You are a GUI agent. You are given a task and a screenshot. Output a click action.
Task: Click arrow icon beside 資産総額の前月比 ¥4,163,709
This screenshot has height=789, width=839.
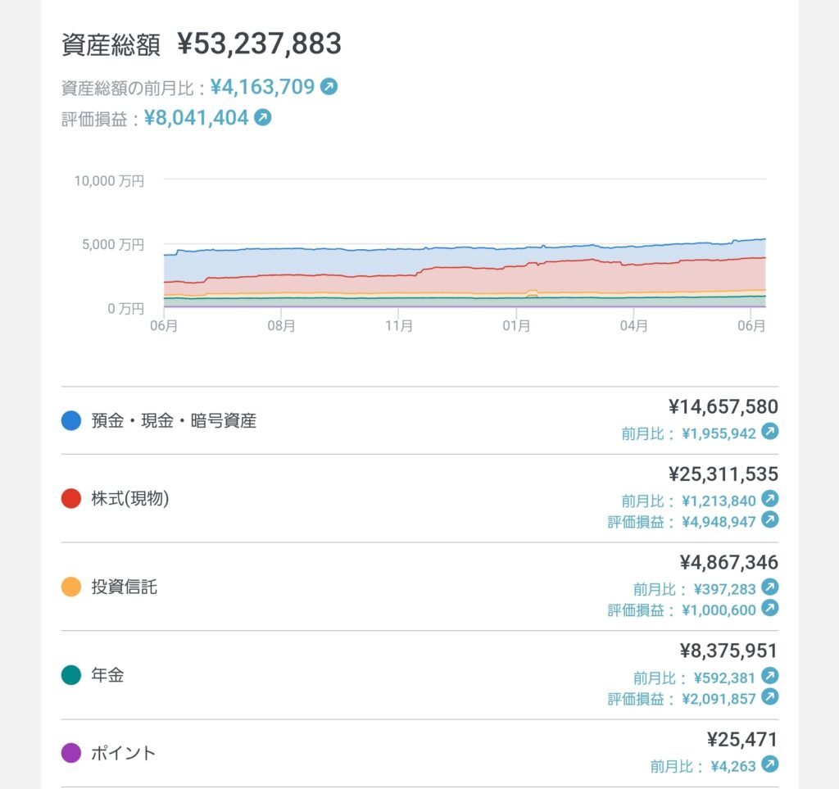pyautogui.click(x=329, y=86)
